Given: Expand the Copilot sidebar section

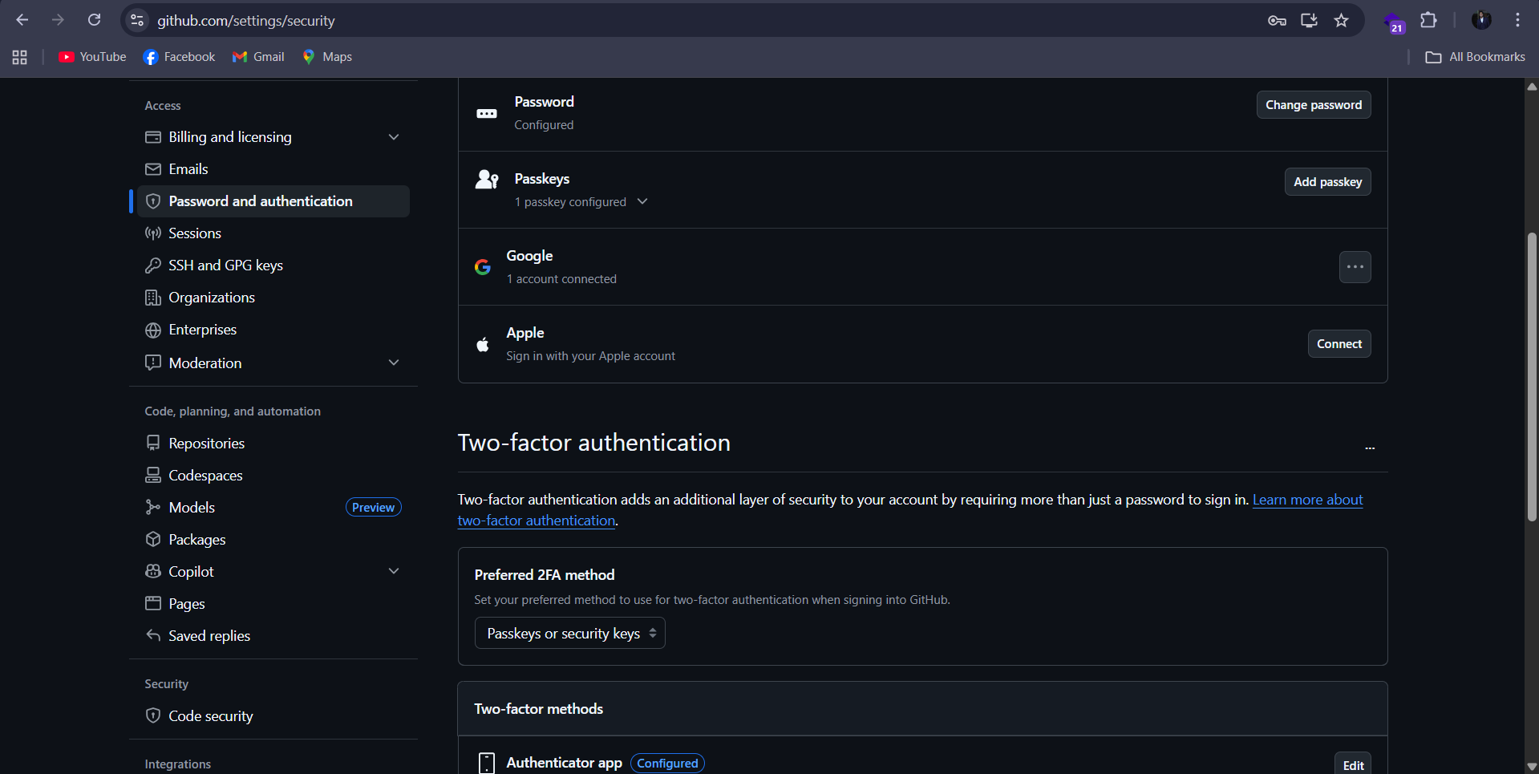Looking at the screenshot, I should [394, 571].
